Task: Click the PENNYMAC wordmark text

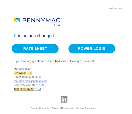Action: point(41,20)
